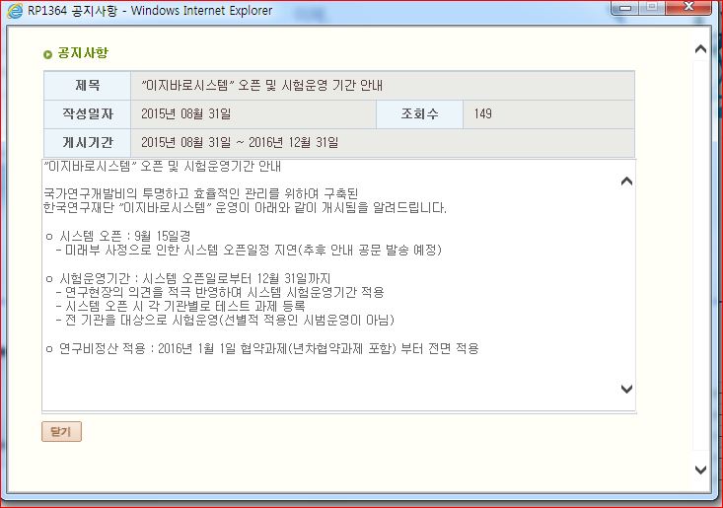Click the view count value 149
Screen dimensions: 723x508
pyautogui.click(x=483, y=114)
